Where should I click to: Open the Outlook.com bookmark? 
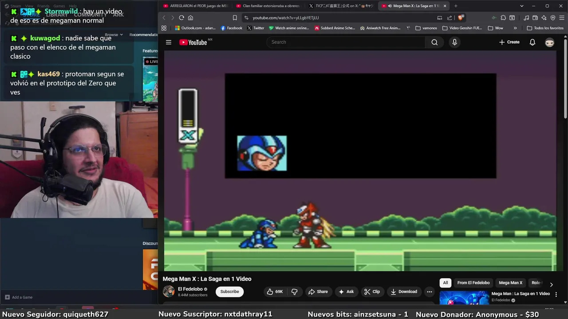coord(195,28)
